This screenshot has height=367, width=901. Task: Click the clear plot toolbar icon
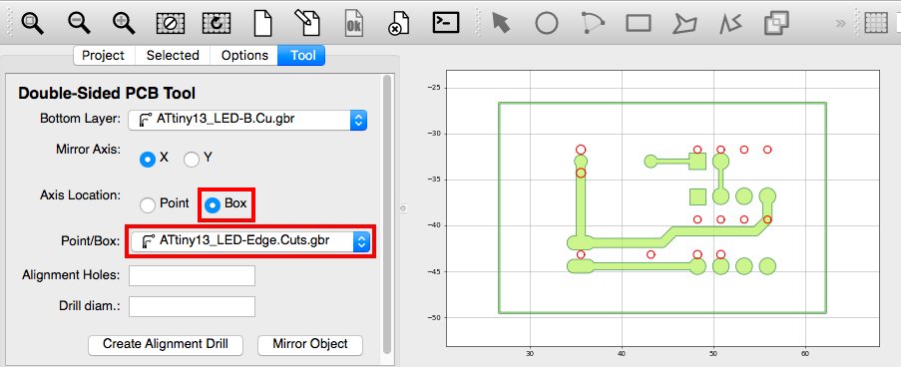(170, 23)
